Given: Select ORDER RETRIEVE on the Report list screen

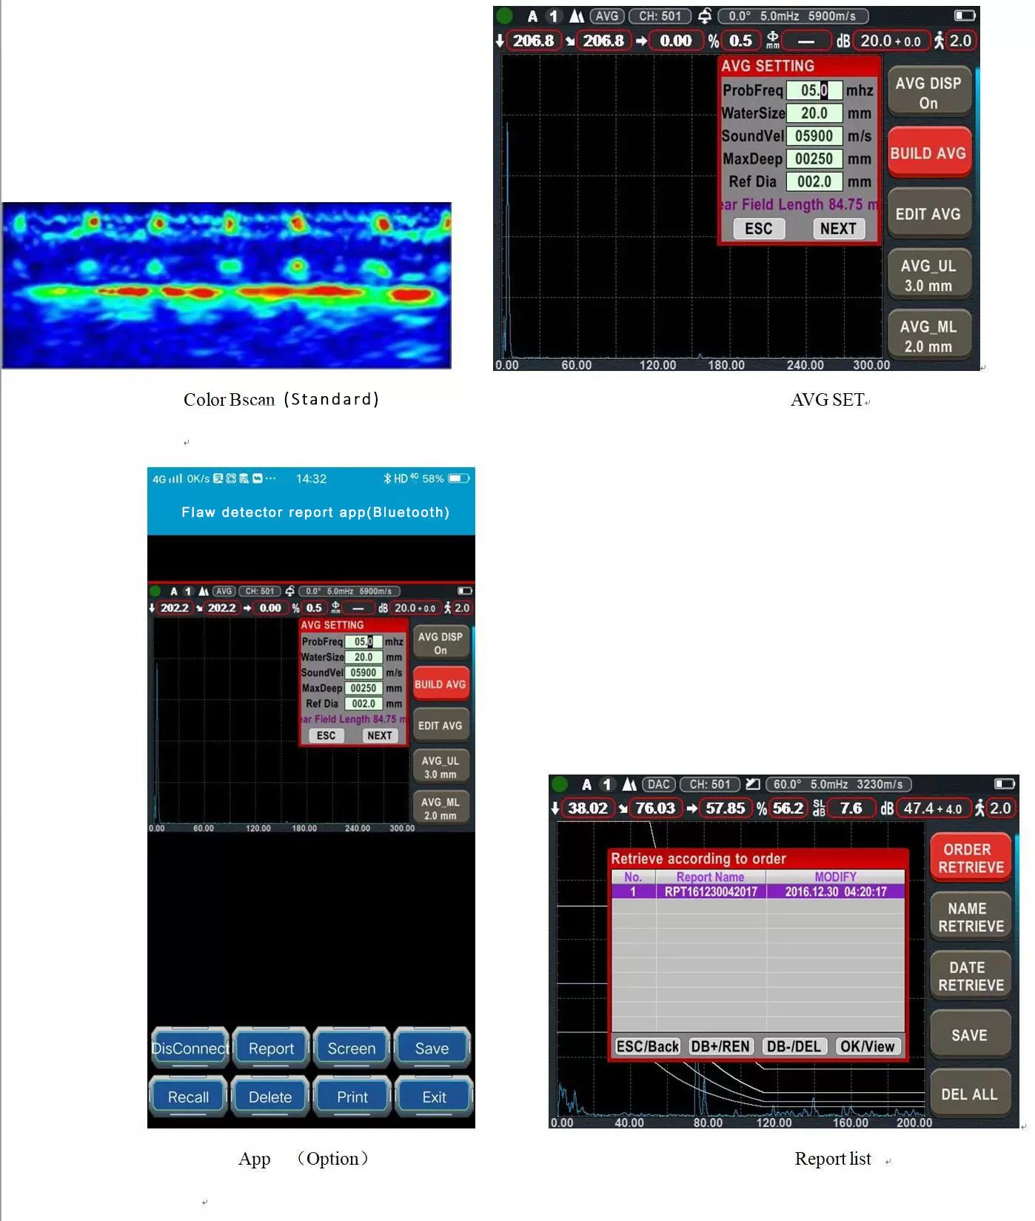Looking at the screenshot, I should pyautogui.click(x=971, y=858).
